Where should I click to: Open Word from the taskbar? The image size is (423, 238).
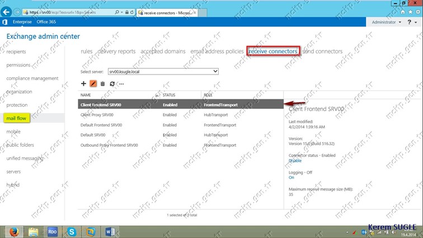110,232
